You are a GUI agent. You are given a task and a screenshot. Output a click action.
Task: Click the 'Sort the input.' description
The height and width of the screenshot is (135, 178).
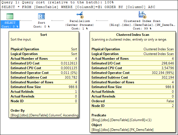(21, 39)
